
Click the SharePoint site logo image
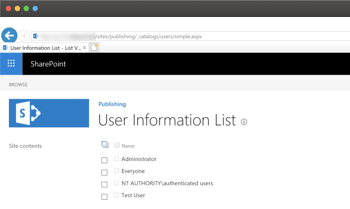(49, 113)
